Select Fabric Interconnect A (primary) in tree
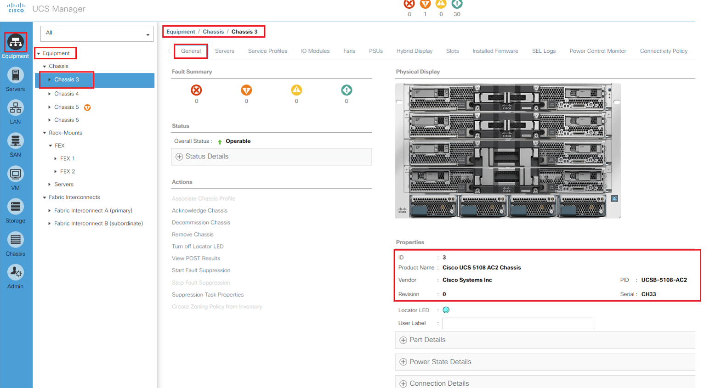This screenshot has width=710, height=388. pyautogui.click(x=93, y=210)
